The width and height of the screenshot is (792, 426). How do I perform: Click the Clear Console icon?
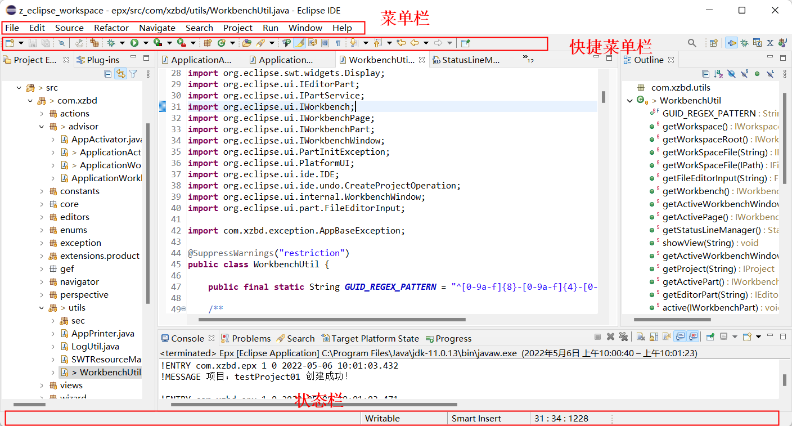click(641, 337)
